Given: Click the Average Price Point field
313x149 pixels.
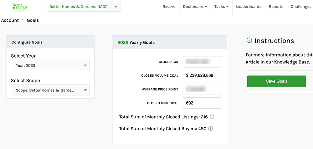Looking at the screenshot, I should tap(202, 89).
